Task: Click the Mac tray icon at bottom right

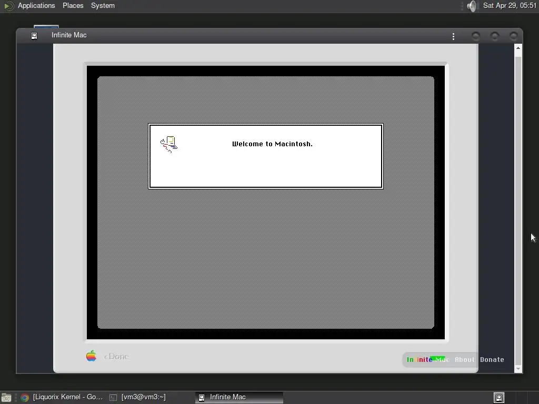Action: [499, 398]
